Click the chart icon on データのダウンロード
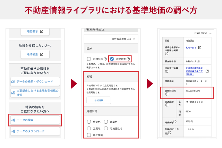The width and height of the screenshot is (222, 148). [x=13, y=131]
